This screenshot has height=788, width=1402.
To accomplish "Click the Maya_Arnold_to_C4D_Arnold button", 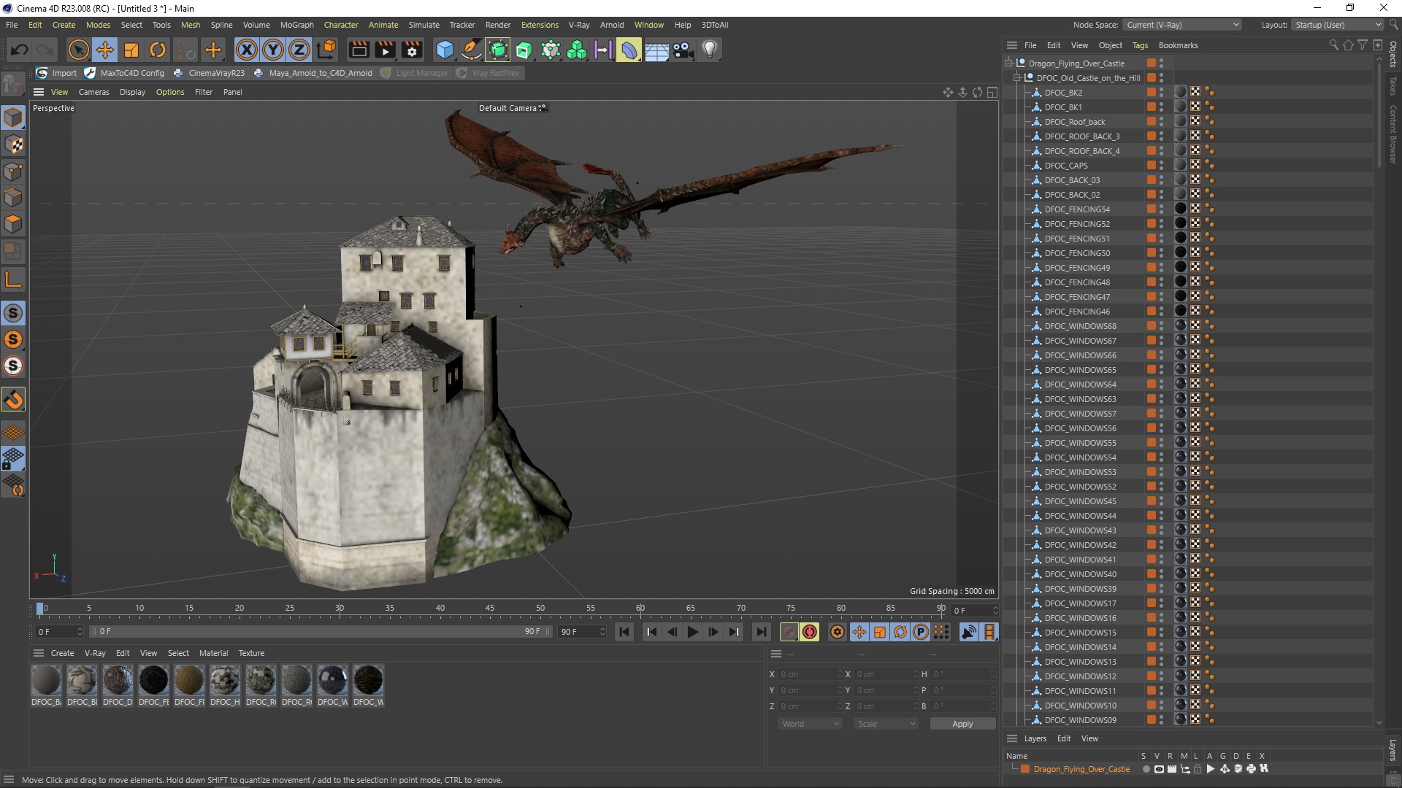I will [313, 73].
